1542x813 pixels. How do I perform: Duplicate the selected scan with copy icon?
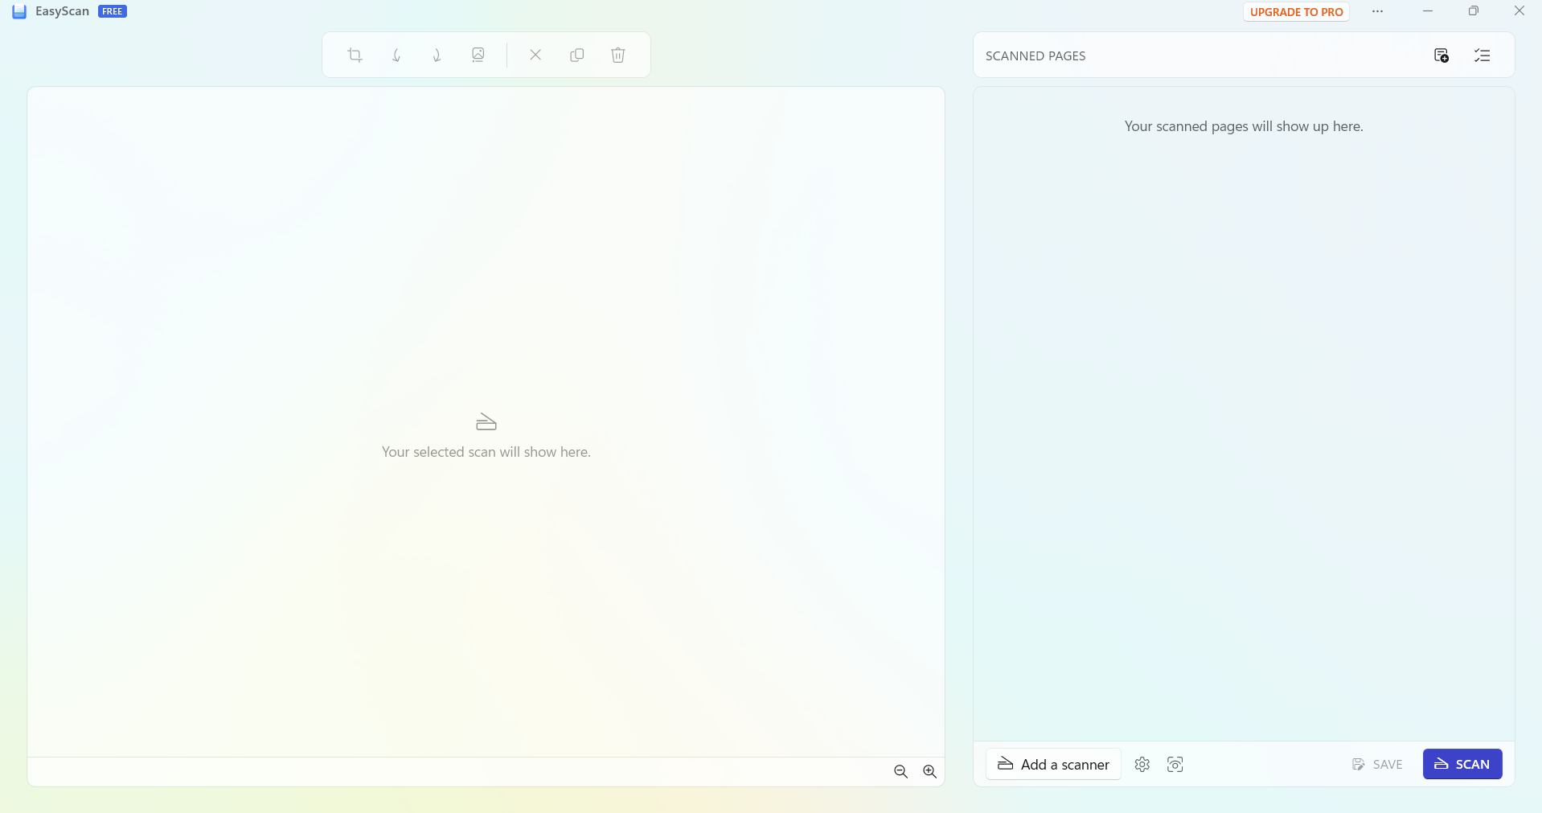[576, 55]
